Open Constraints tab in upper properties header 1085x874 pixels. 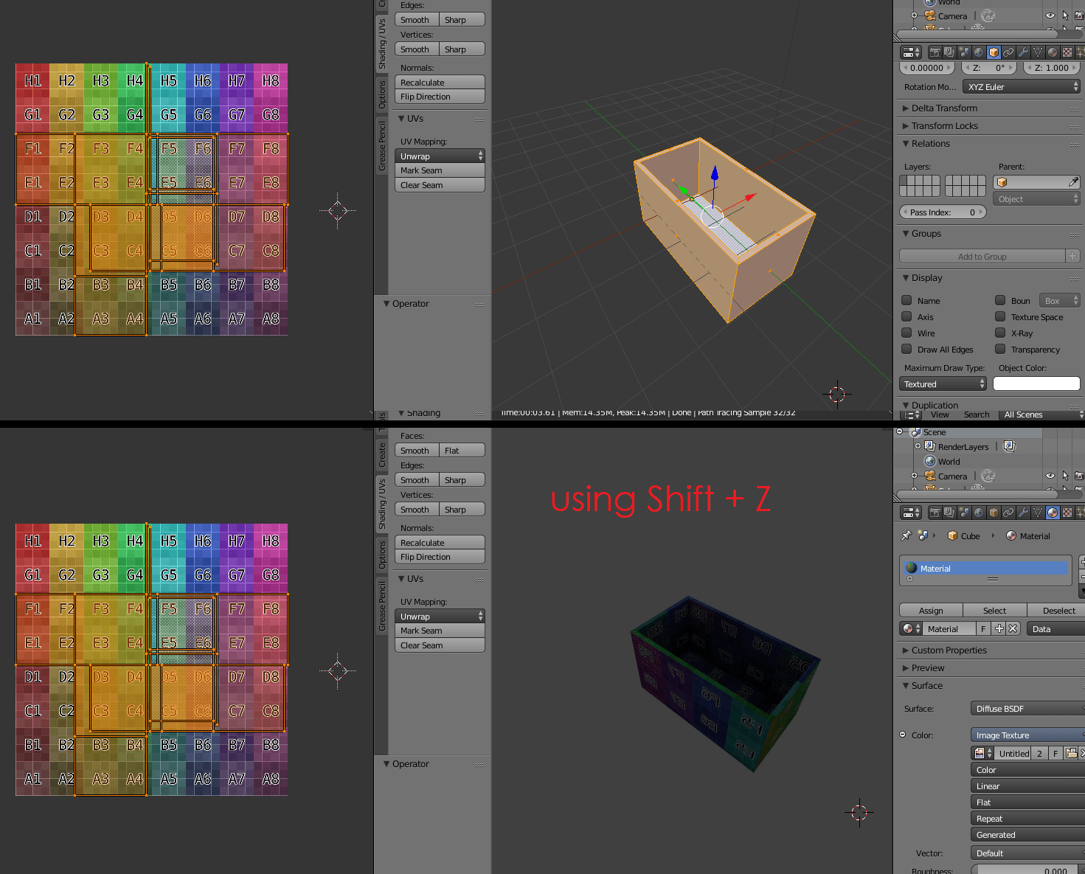(x=1008, y=52)
